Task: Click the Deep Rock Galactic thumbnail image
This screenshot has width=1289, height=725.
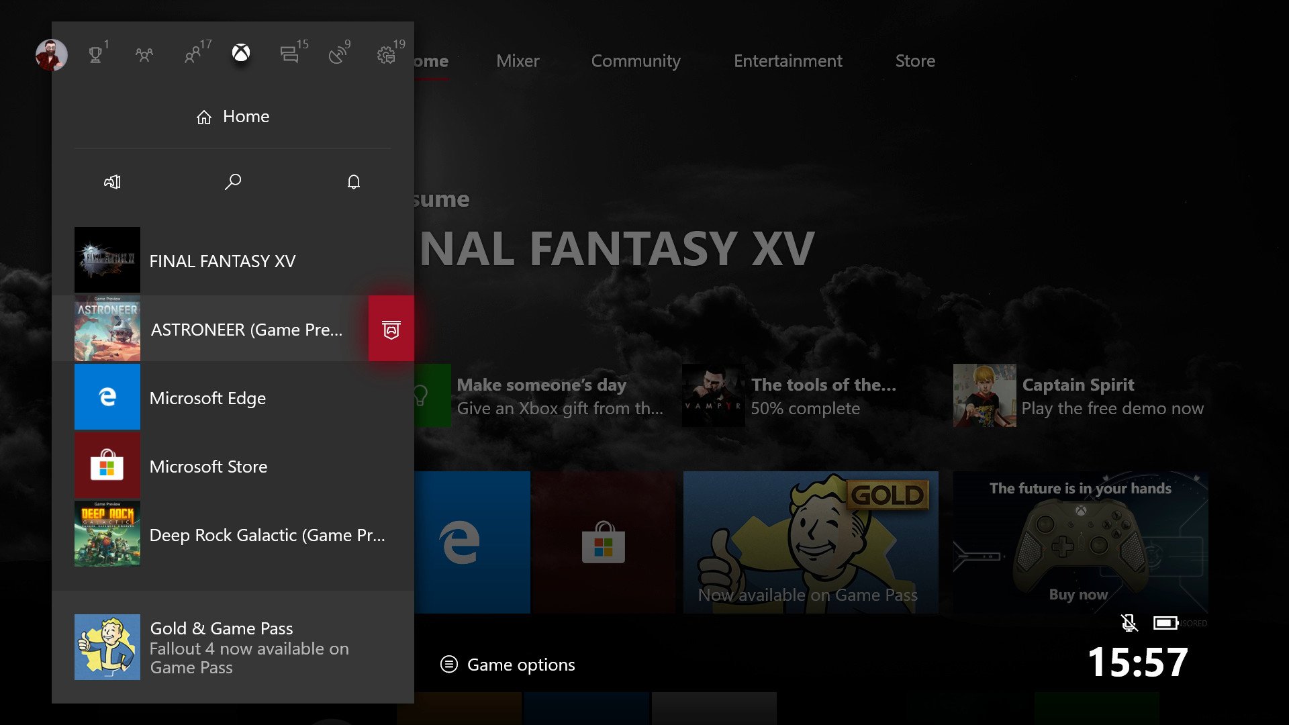Action: coord(107,534)
